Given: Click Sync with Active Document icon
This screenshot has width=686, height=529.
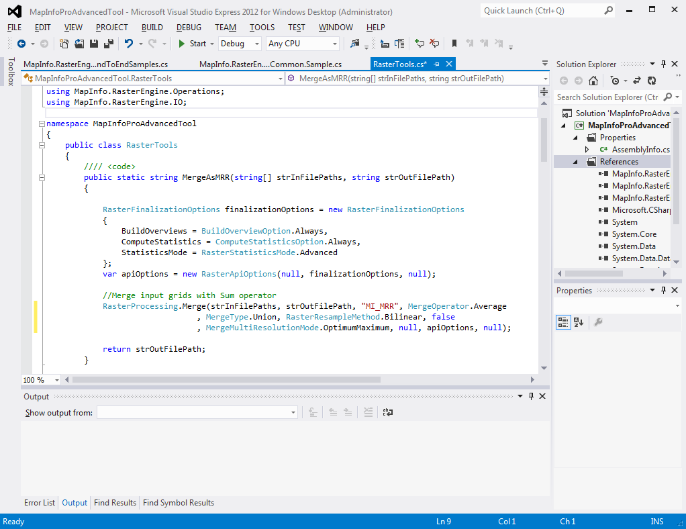Looking at the screenshot, I should click(637, 81).
